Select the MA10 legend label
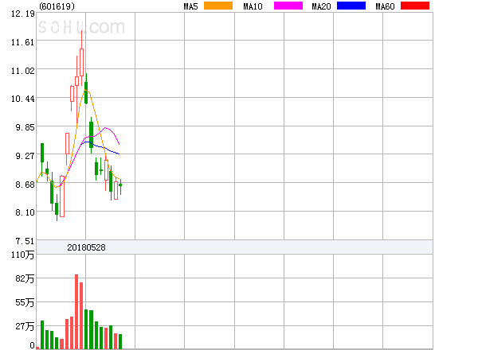 click(x=253, y=6)
